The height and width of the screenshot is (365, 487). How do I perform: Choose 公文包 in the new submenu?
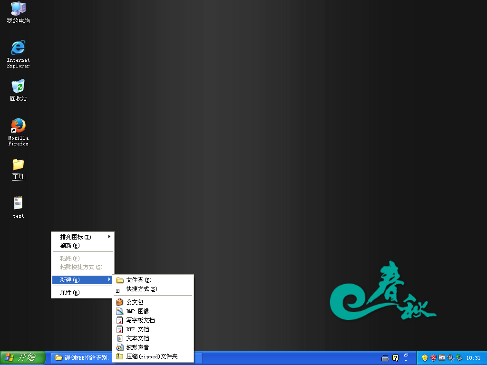coord(153,302)
